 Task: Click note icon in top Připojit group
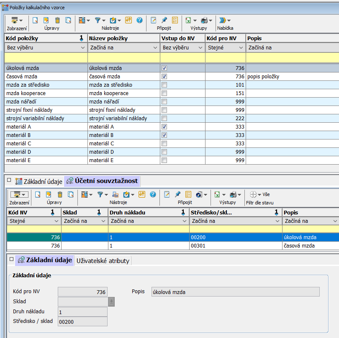coord(153,21)
